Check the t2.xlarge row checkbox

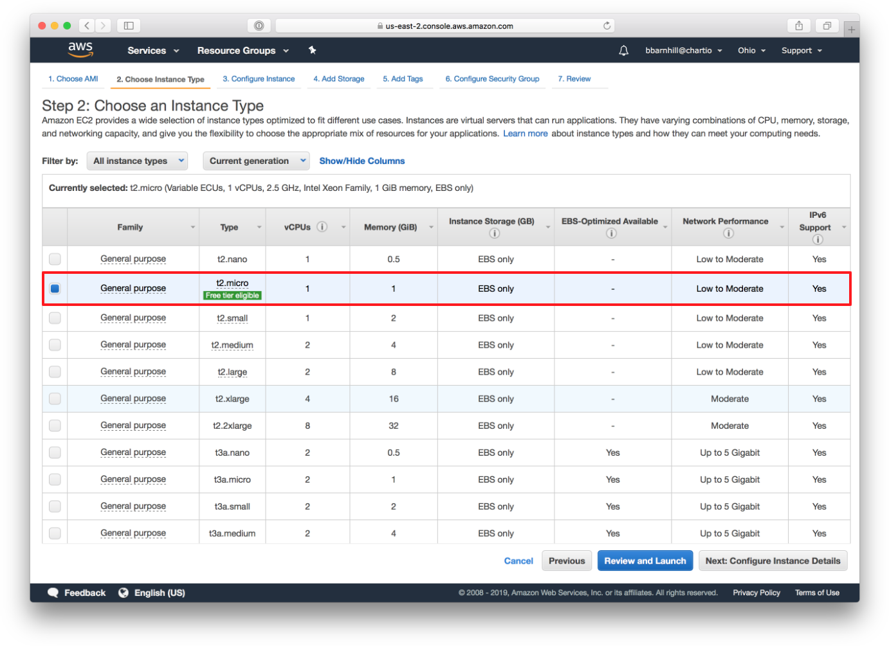click(x=55, y=399)
